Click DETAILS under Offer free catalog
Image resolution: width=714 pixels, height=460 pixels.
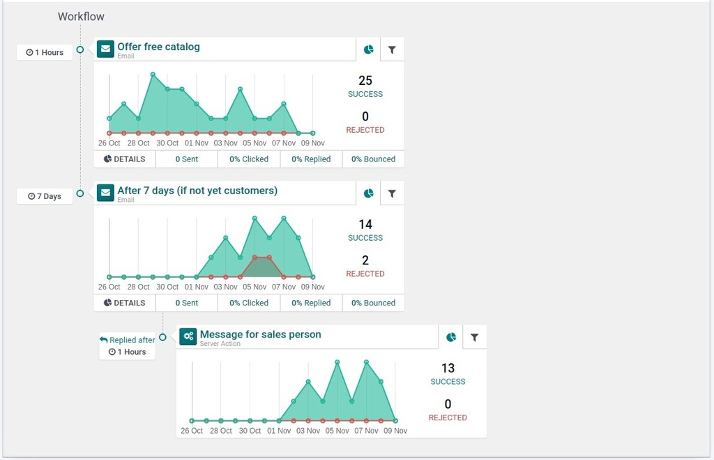coord(125,159)
